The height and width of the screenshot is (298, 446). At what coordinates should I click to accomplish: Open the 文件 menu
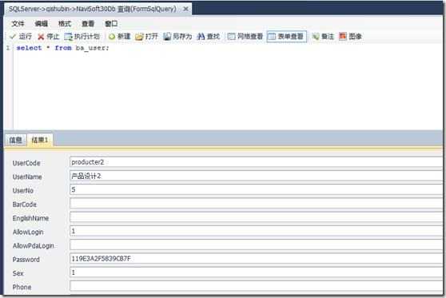(18, 24)
